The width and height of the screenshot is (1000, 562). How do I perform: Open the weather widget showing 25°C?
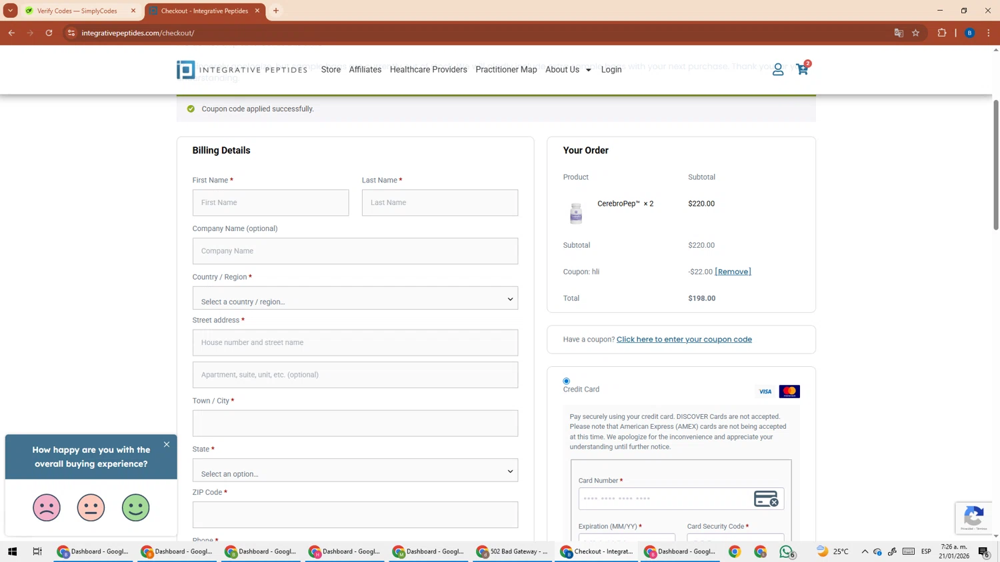[x=833, y=551]
